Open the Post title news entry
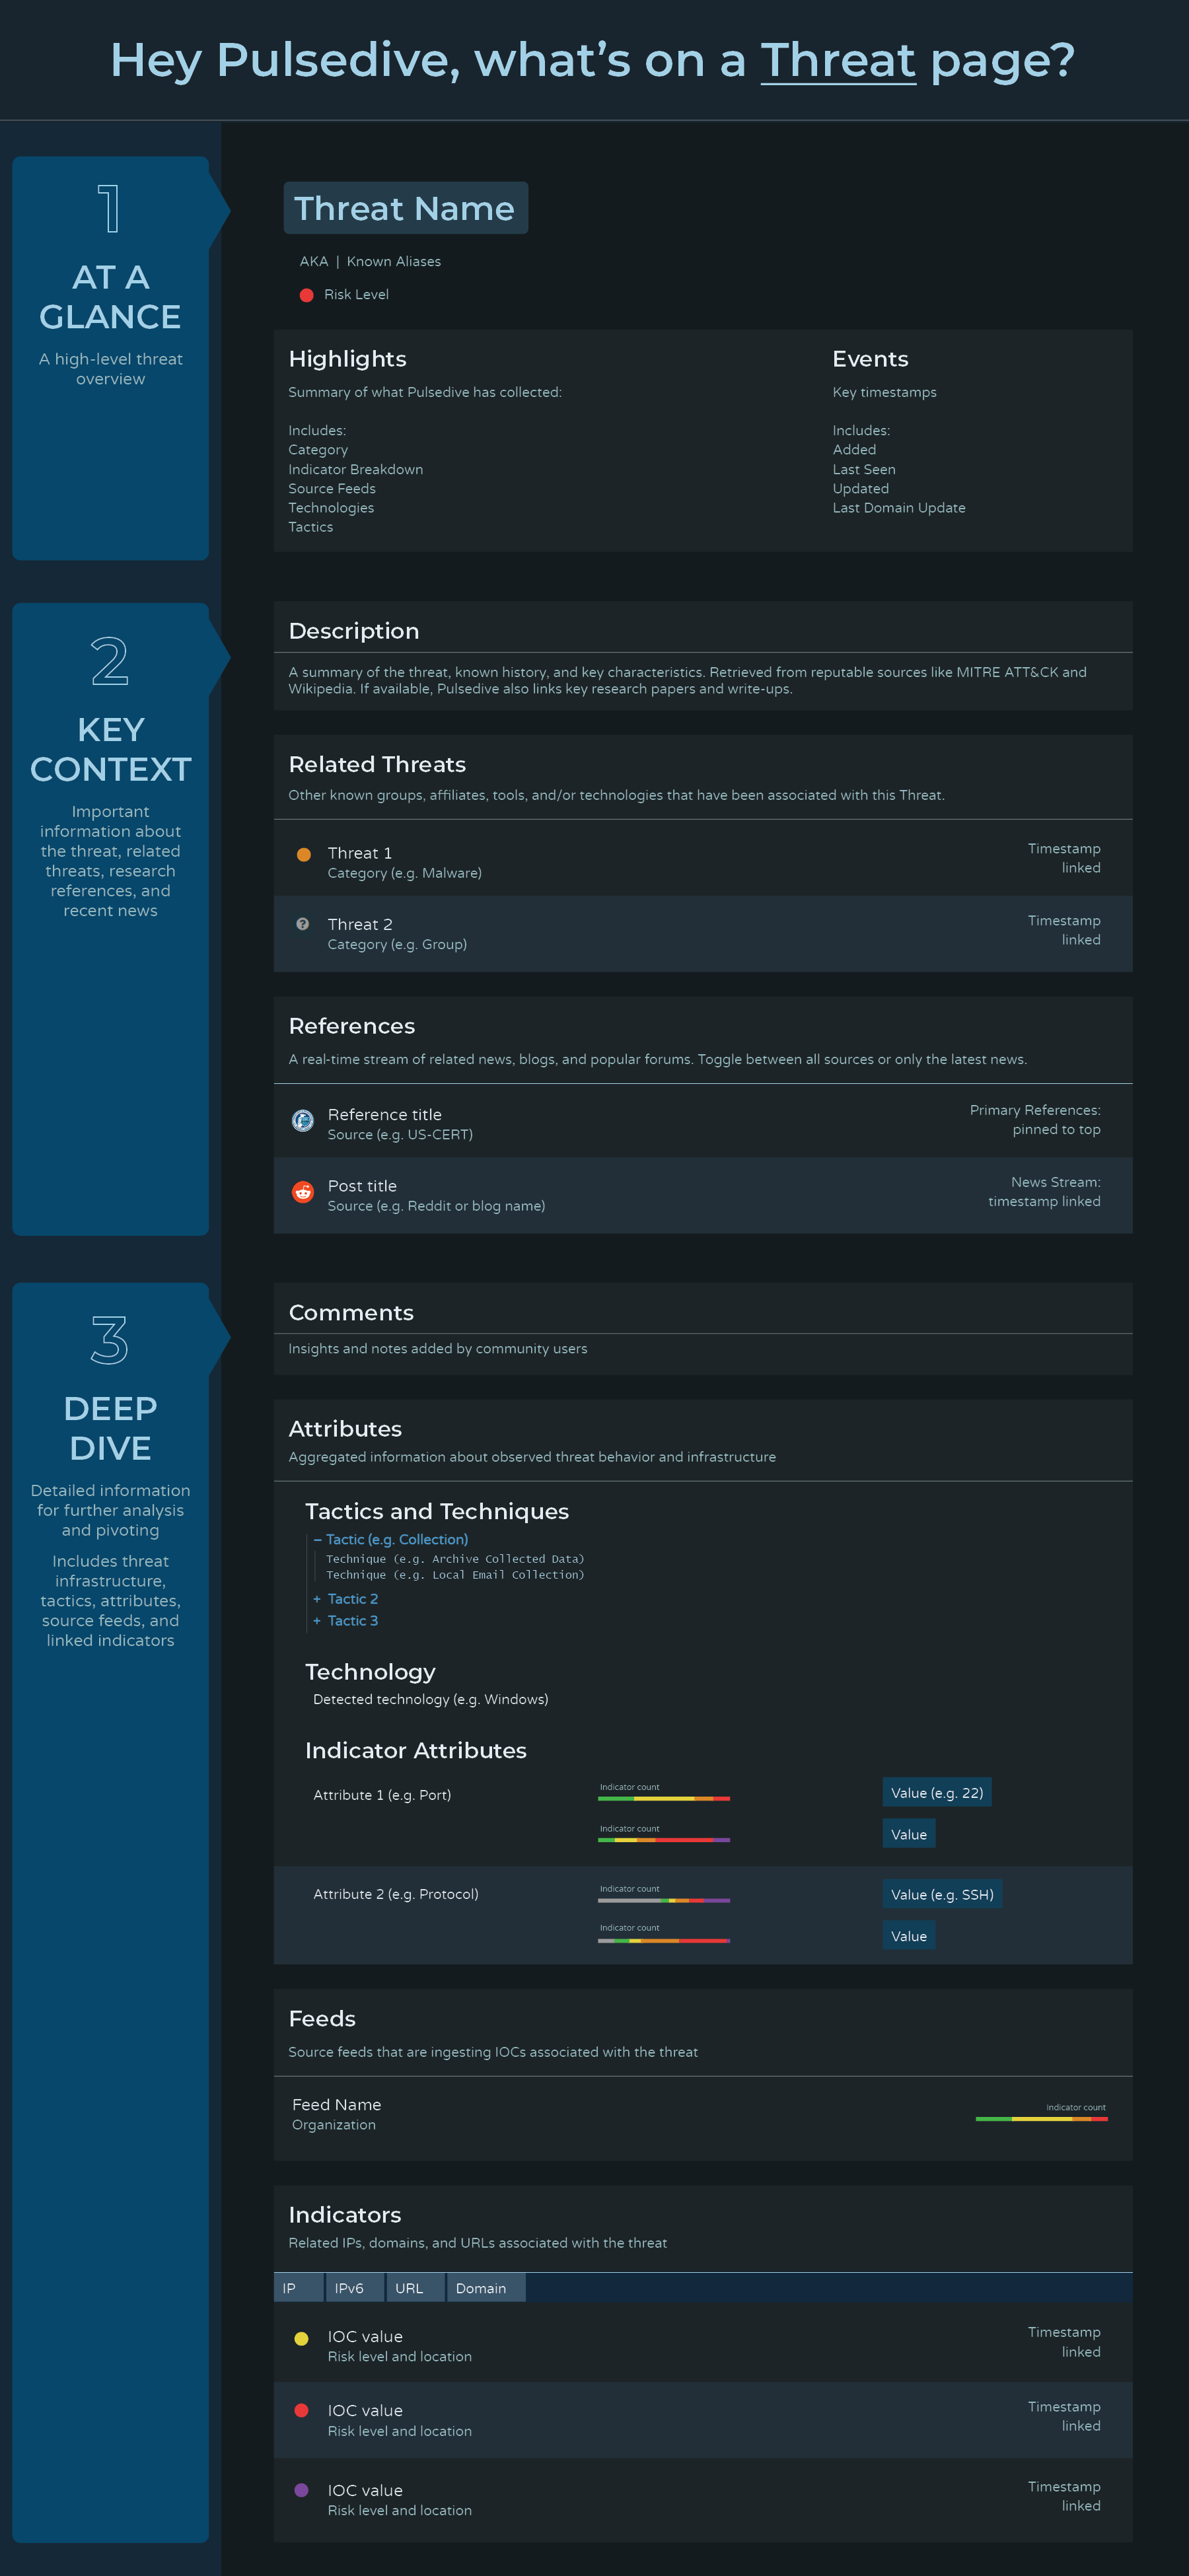Image resolution: width=1189 pixels, height=2576 pixels. (x=703, y=1196)
